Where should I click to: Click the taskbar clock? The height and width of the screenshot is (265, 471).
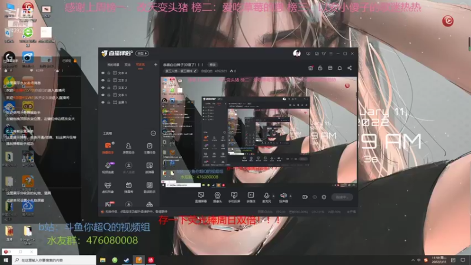pos(439,260)
